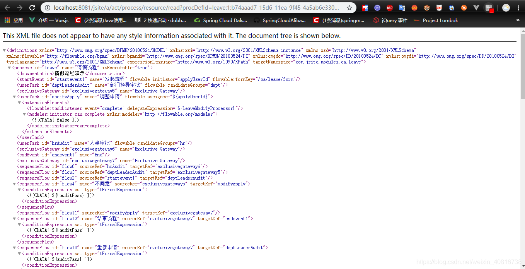Click the page vertical scrollbar thumb
The width and height of the screenshot is (525, 269).
(523, 66)
